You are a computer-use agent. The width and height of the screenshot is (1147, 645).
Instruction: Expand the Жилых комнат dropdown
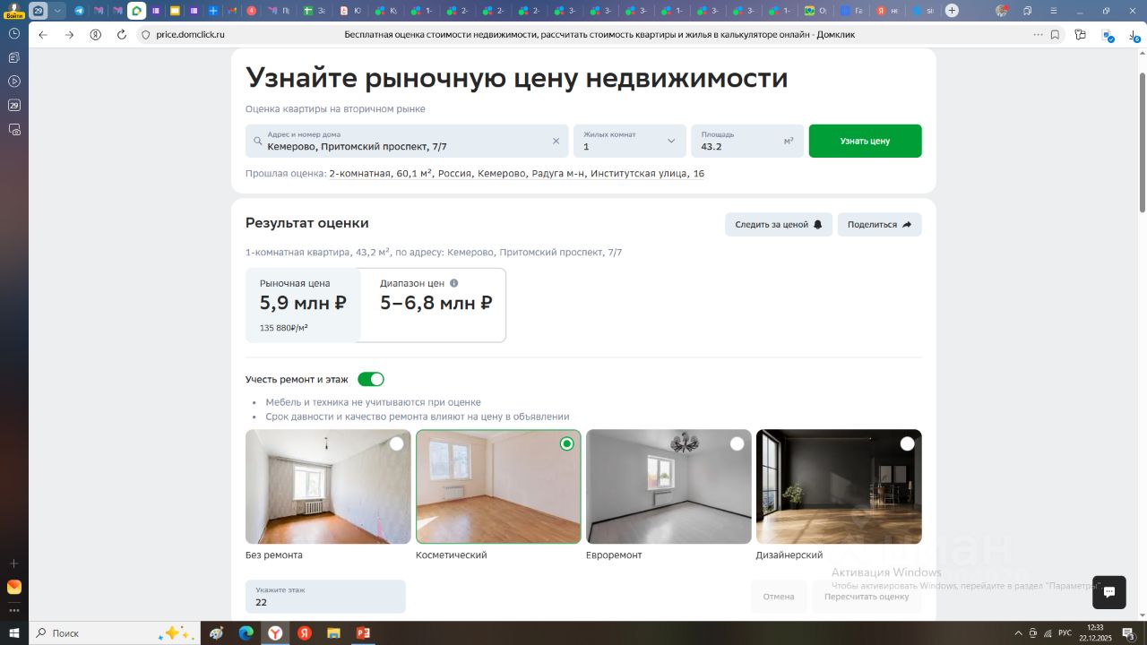pos(670,142)
